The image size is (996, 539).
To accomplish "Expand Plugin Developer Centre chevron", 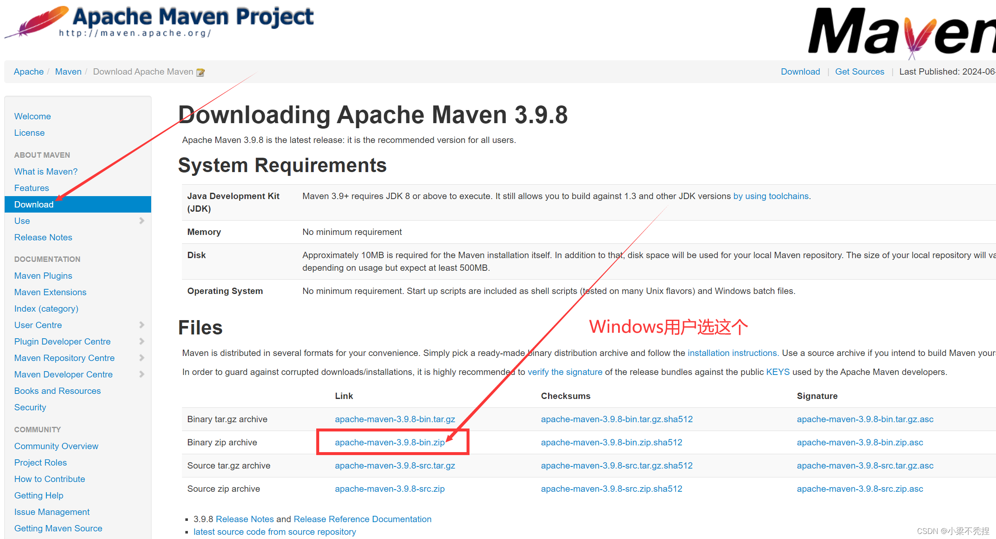I will (x=142, y=341).
